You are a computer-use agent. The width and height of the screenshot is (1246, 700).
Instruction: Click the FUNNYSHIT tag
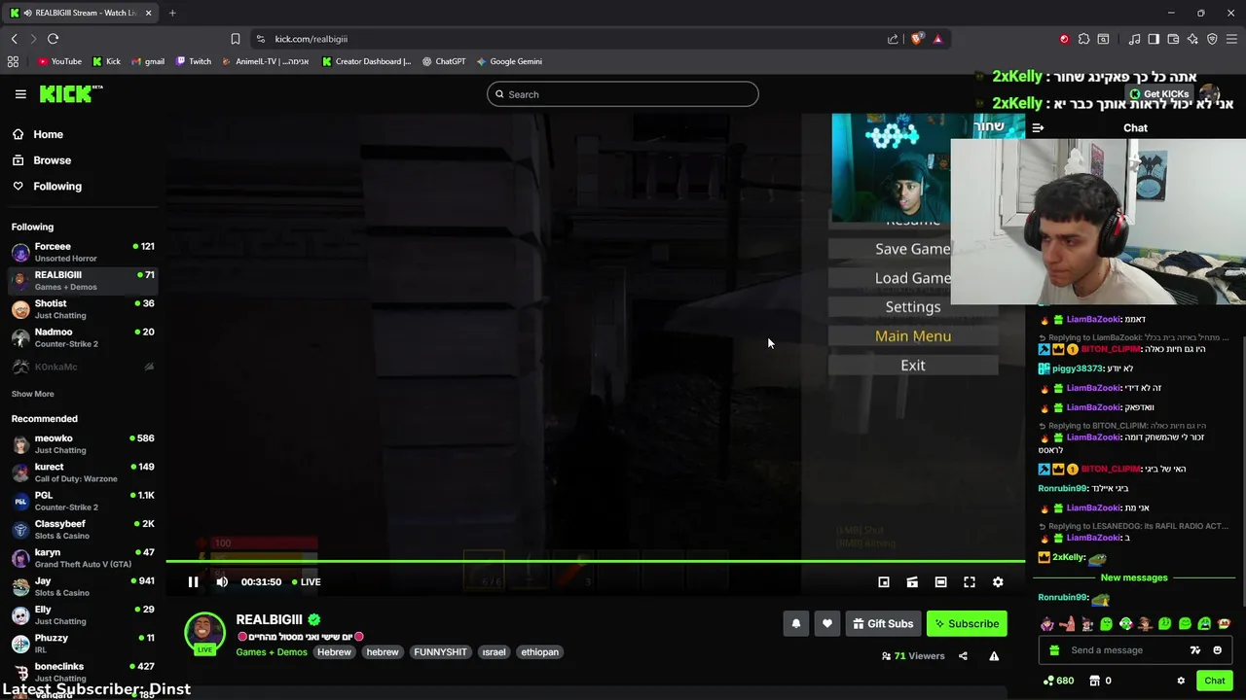(440, 652)
